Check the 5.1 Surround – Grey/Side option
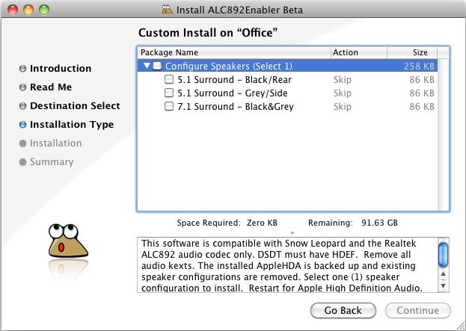Screen dimensions: 466x331 click(168, 93)
